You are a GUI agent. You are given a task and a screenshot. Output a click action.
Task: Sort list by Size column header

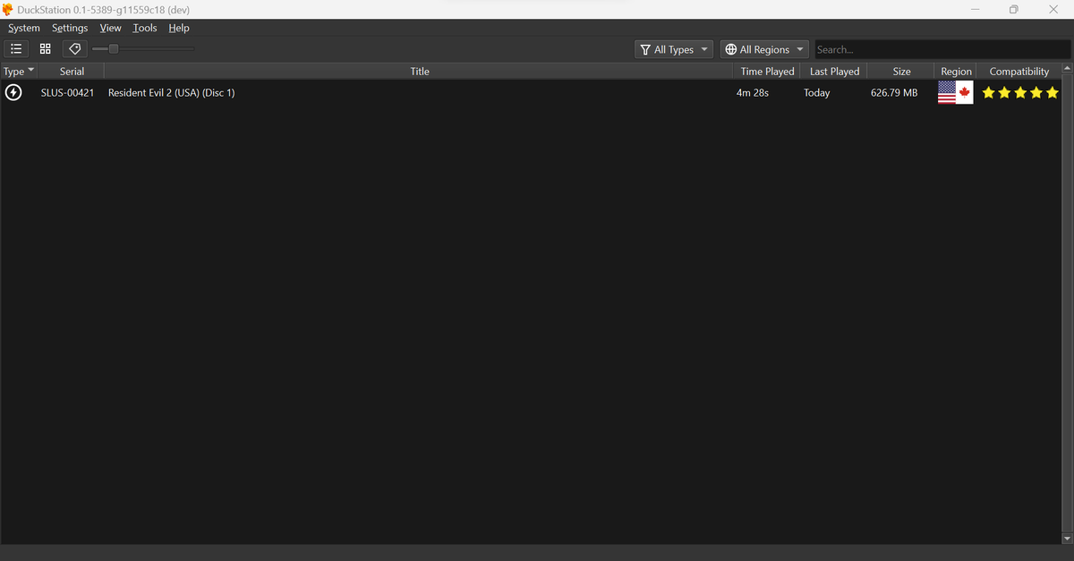pos(901,72)
